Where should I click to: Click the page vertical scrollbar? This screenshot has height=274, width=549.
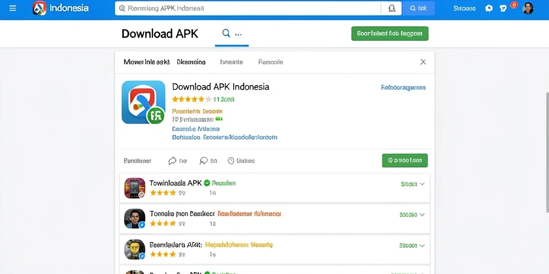click(x=547, y=153)
